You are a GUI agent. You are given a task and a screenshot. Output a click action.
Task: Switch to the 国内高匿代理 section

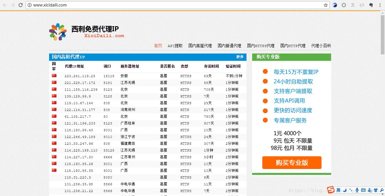[x=200, y=46]
